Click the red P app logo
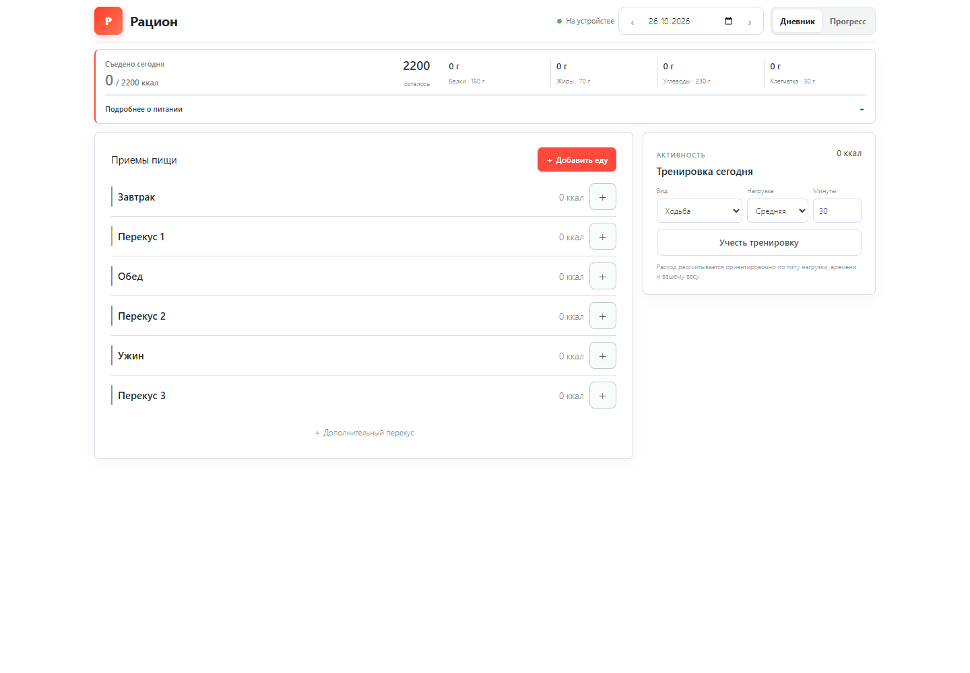Screen dimensions: 970x673 click(x=108, y=21)
